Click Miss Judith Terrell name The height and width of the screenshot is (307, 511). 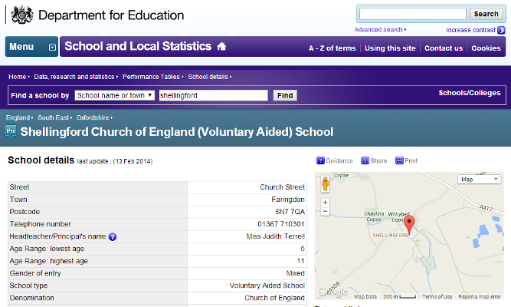(x=275, y=236)
